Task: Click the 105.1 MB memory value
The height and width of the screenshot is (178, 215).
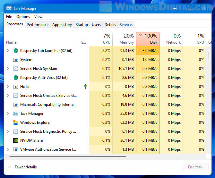Action: click(x=126, y=69)
